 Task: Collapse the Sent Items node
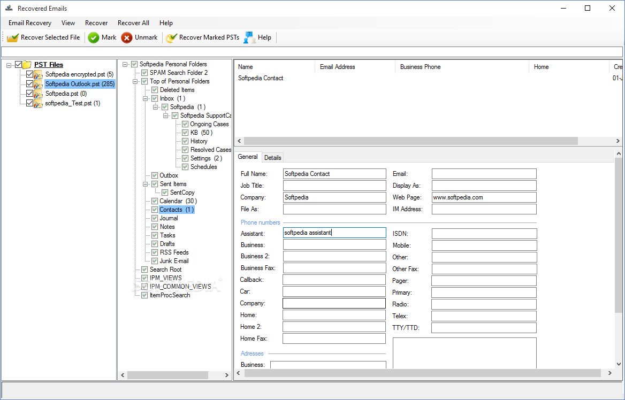tap(146, 184)
